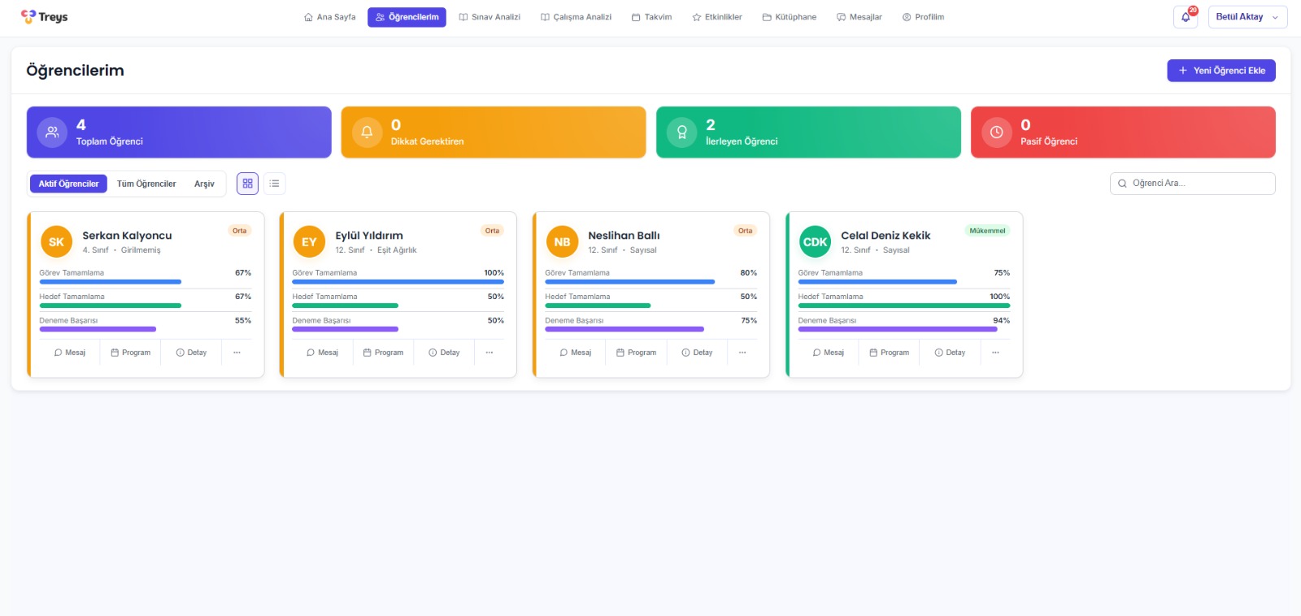Open Detay for Eylül Yıldırım

click(444, 353)
